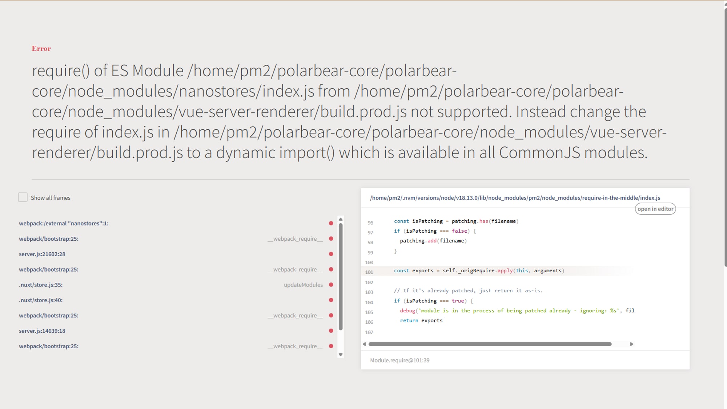The width and height of the screenshot is (727, 409).
Task: Click the frames list vertical scrollbar thumb
Action: (x=341, y=277)
